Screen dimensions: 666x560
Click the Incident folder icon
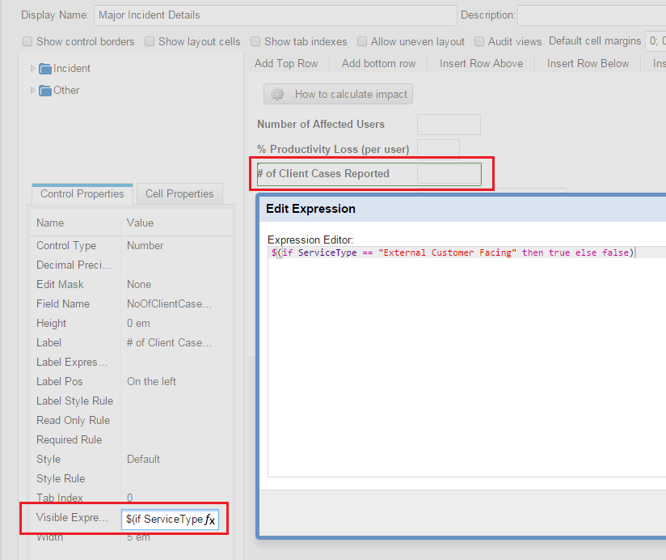[45, 69]
